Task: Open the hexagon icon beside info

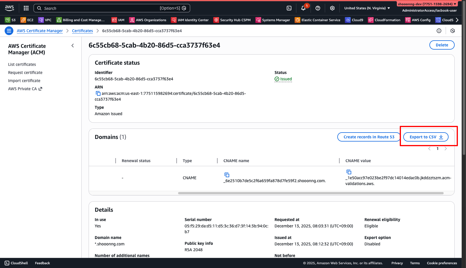Action: [453, 31]
